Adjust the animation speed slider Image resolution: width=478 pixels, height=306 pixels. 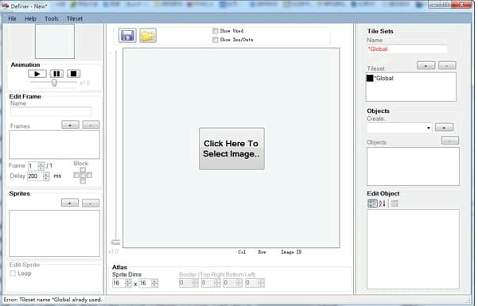[x=54, y=83]
